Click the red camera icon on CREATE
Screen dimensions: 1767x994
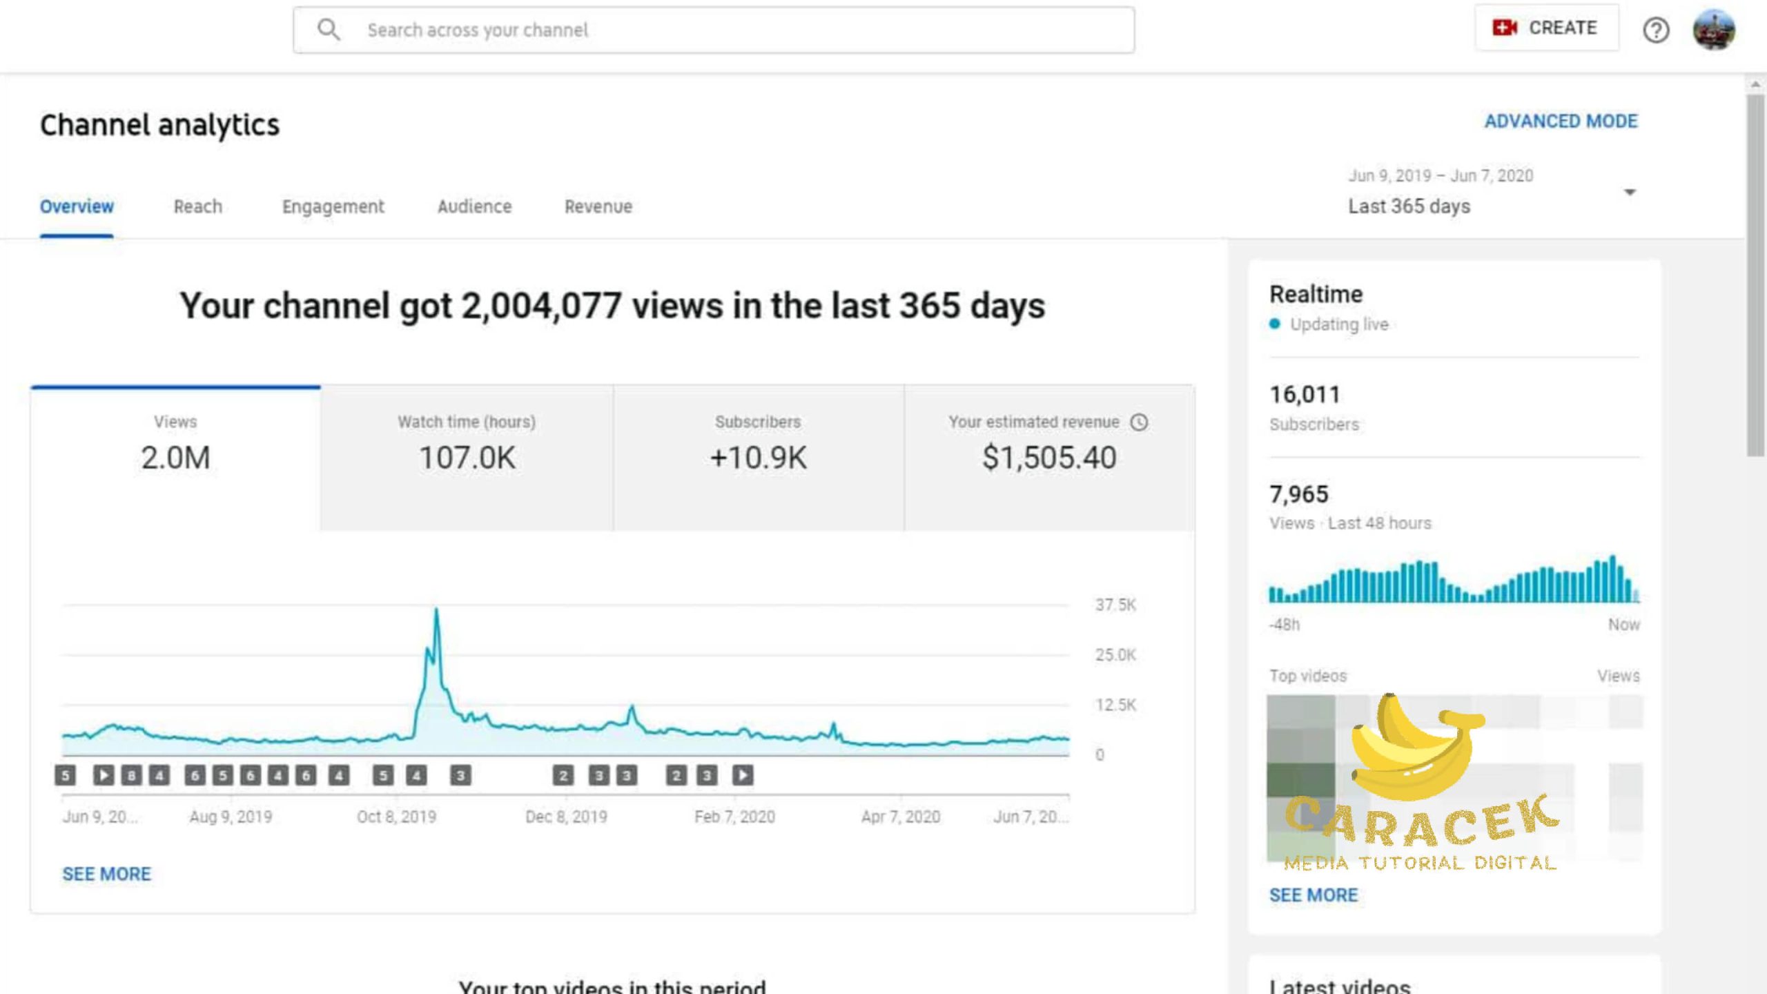(1504, 28)
